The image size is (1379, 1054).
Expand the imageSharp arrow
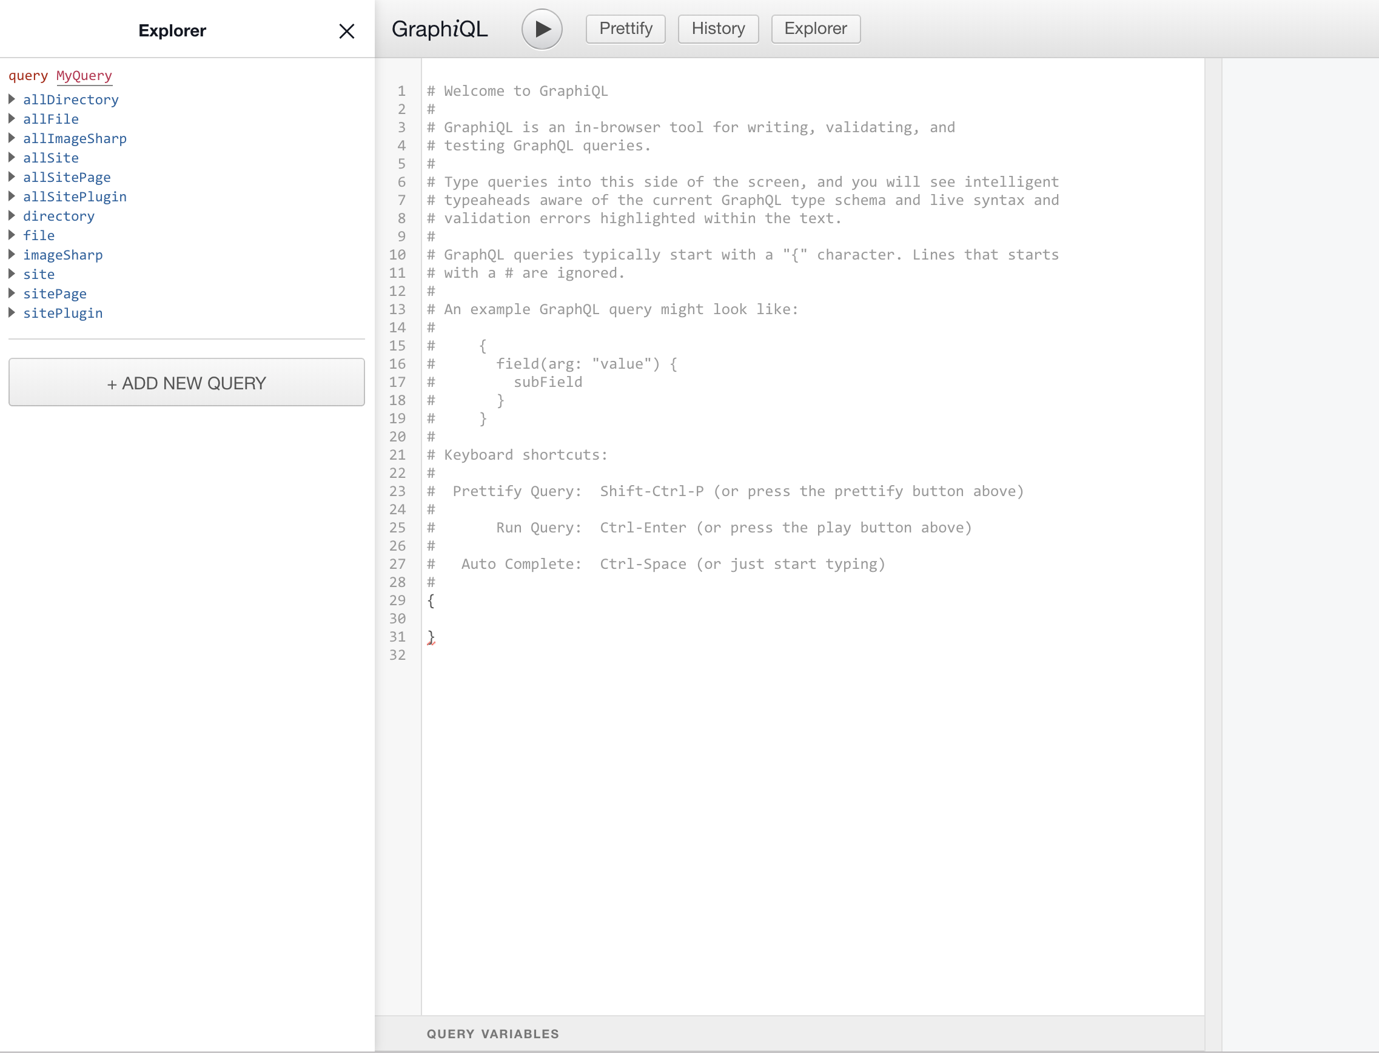(x=12, y=255)
